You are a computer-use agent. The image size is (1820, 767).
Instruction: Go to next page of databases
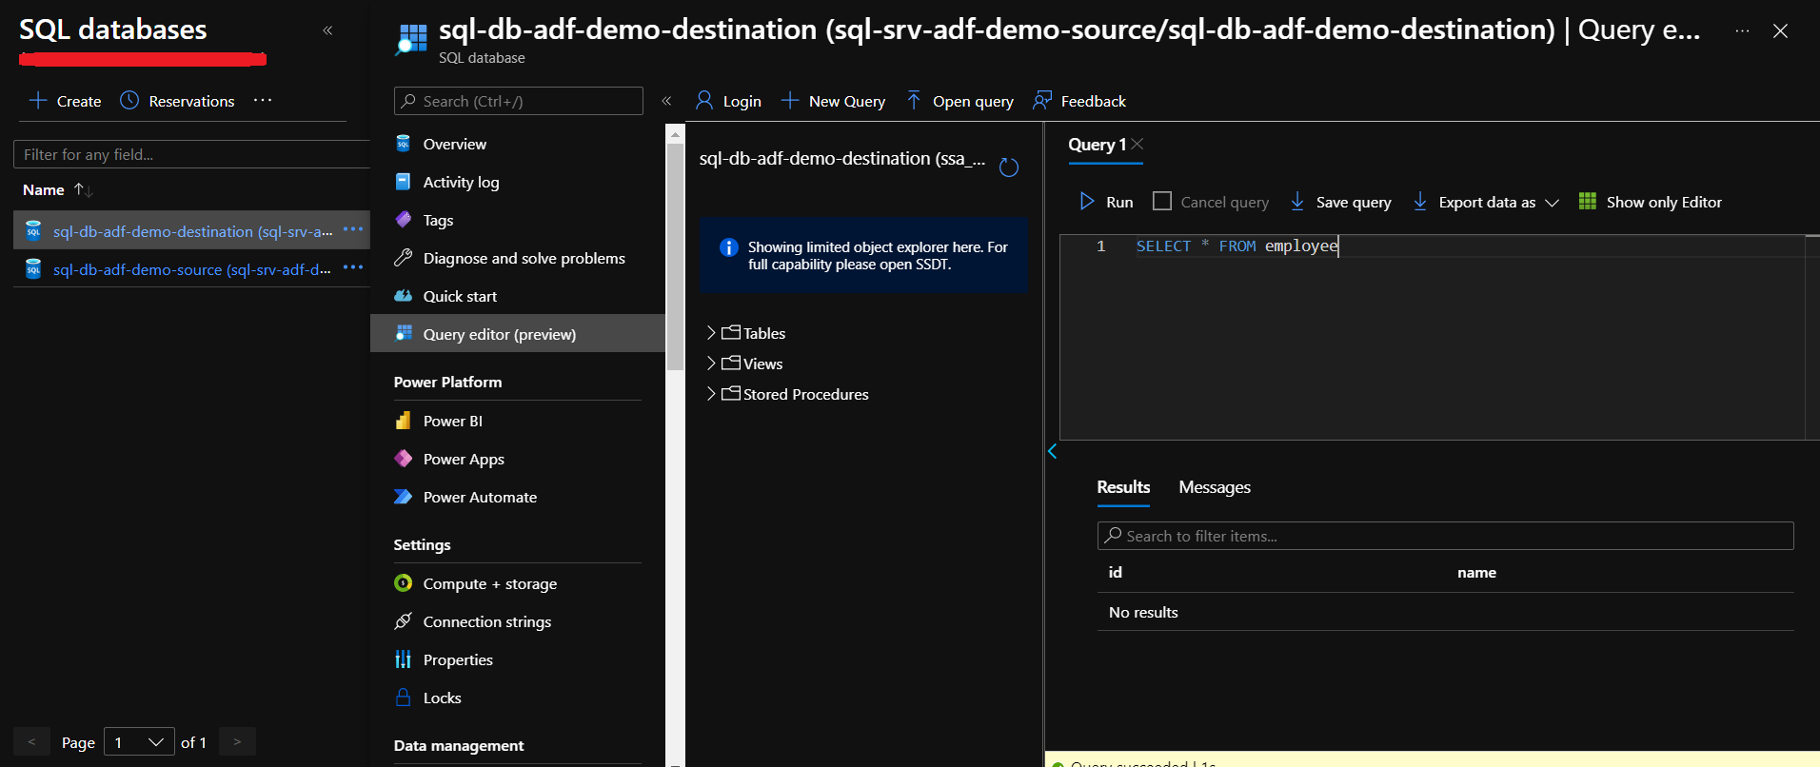(x=237, y=741)
